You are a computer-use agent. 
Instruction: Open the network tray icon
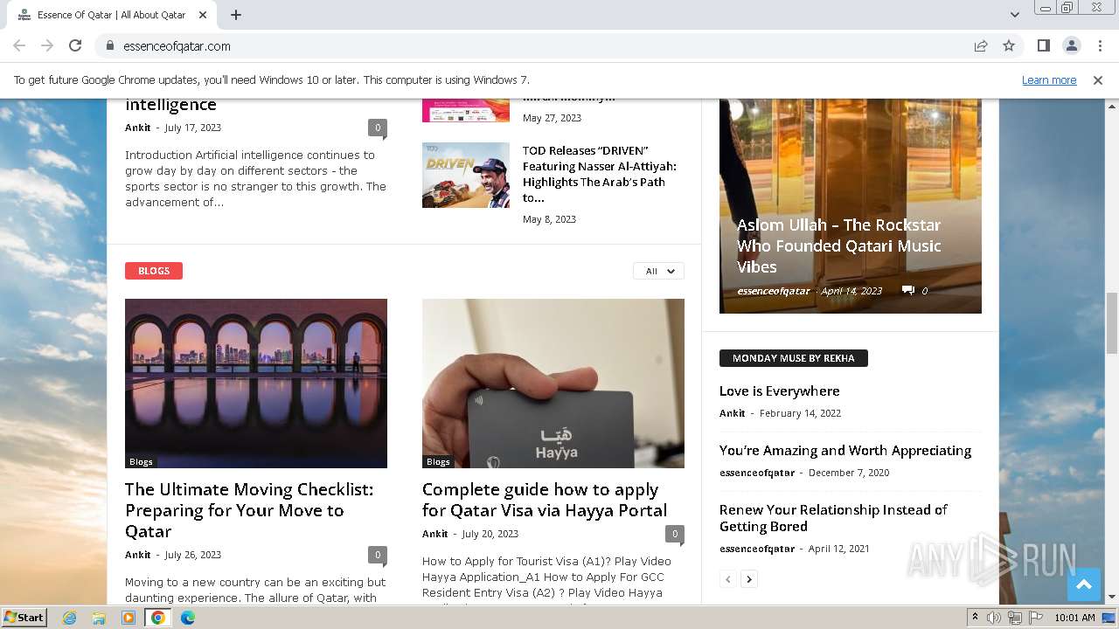[x=1015, y=618]
